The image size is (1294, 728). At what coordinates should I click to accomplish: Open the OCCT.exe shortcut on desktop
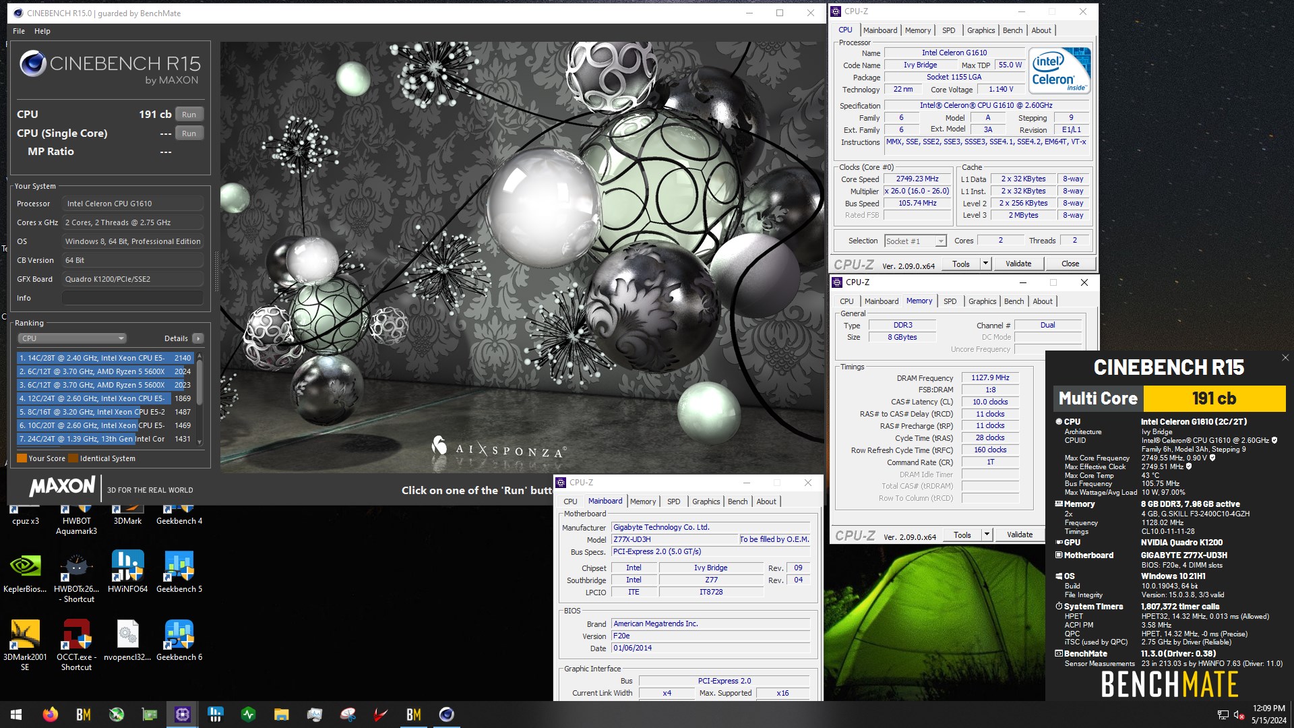click(x=76, y=644)
